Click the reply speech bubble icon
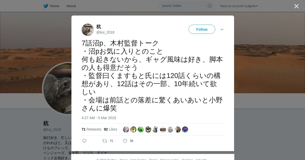 pos(84,141)
